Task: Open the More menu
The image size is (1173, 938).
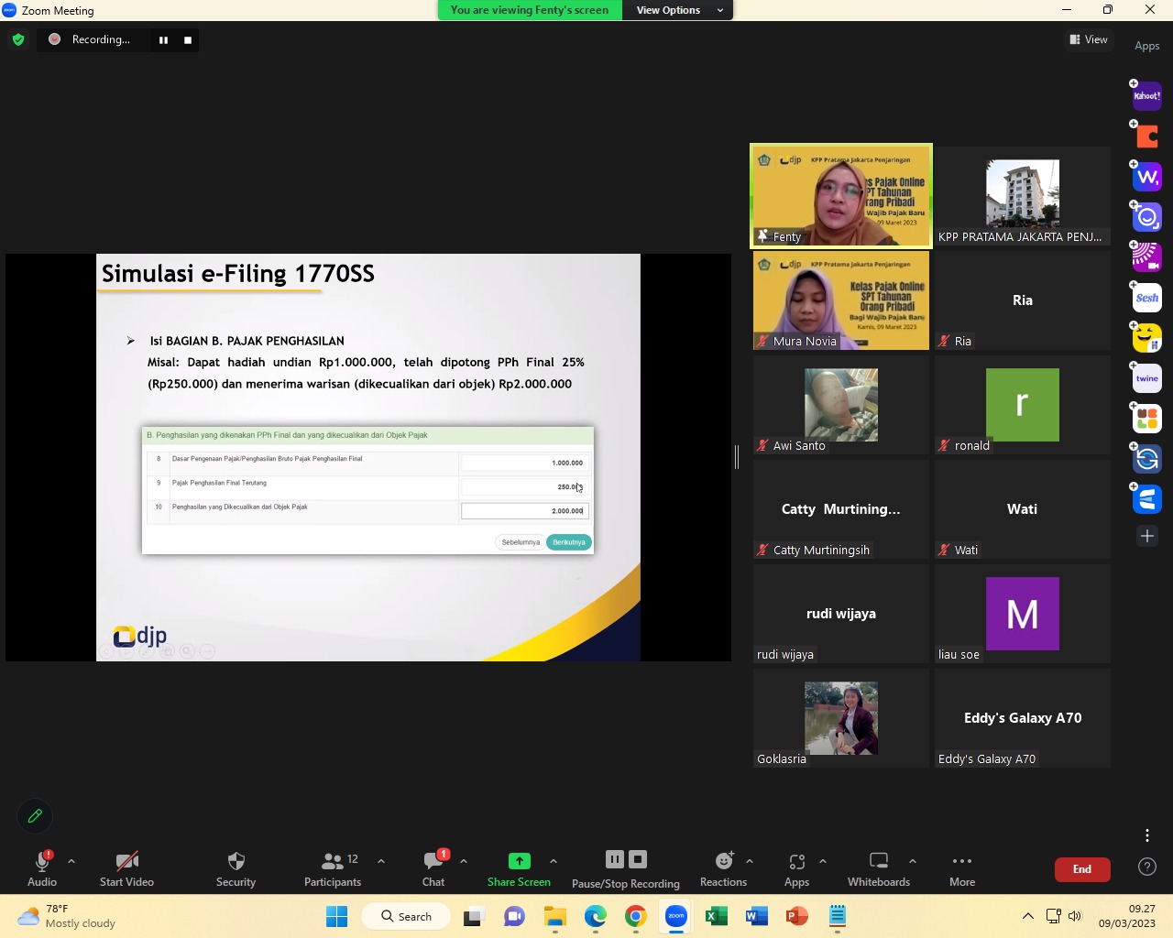Action: tap(962, 868)
